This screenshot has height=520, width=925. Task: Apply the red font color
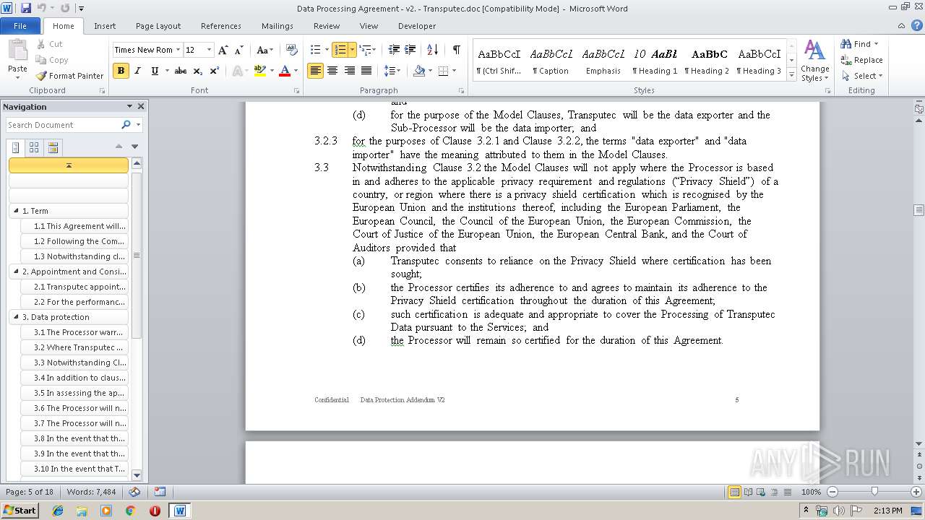[285, 71]
